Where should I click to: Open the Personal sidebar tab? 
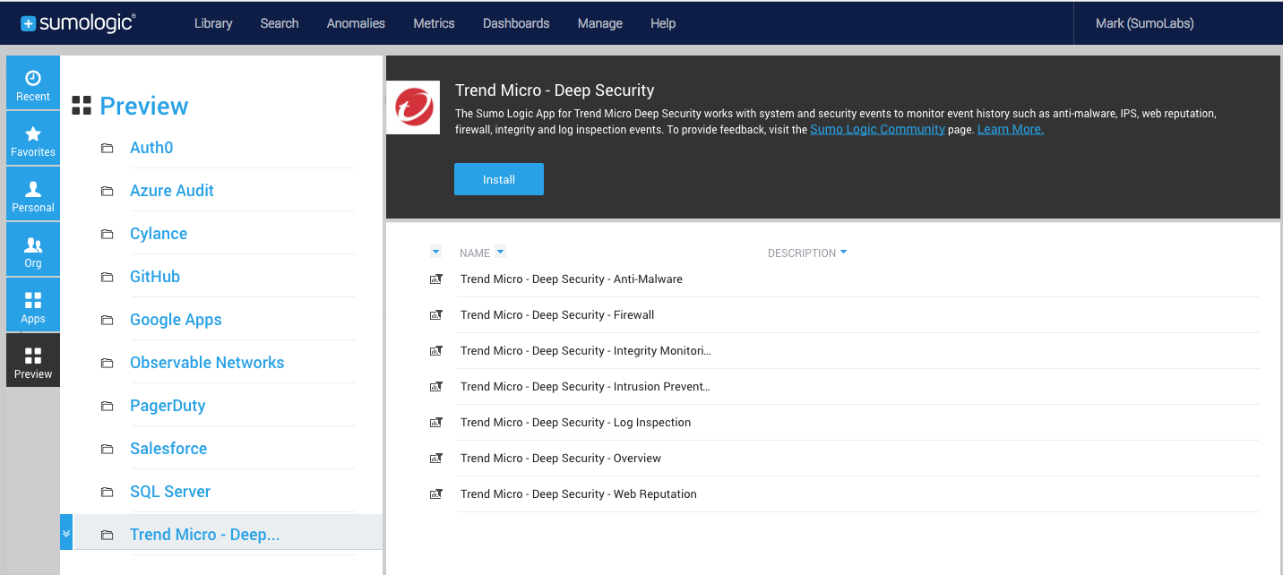point(33,194)
